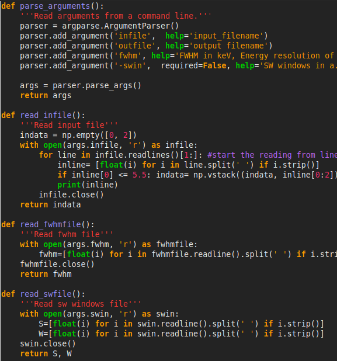This screenshot has height=361, width=337.
Task: Click the 'S=[float(i)' assignment line
Action: coord(181,324)
